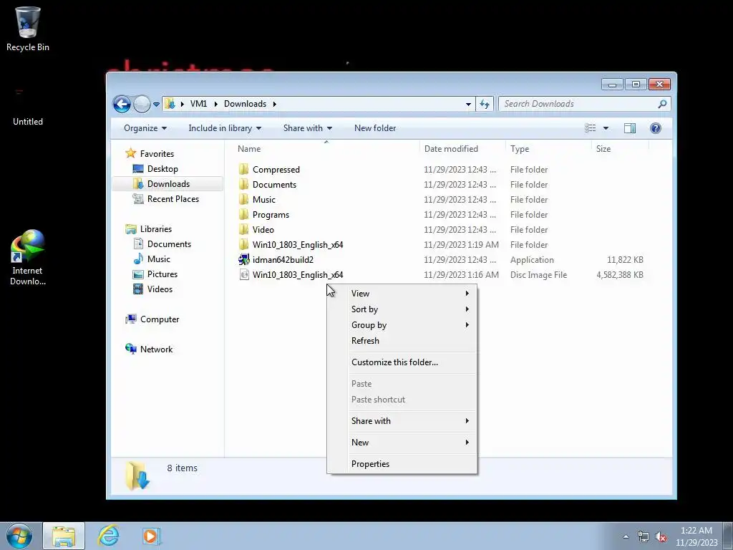Open Recycle Bin desktop icon
Image resolution: width=733 pixels, height=550 pixels.
[28, 29]
